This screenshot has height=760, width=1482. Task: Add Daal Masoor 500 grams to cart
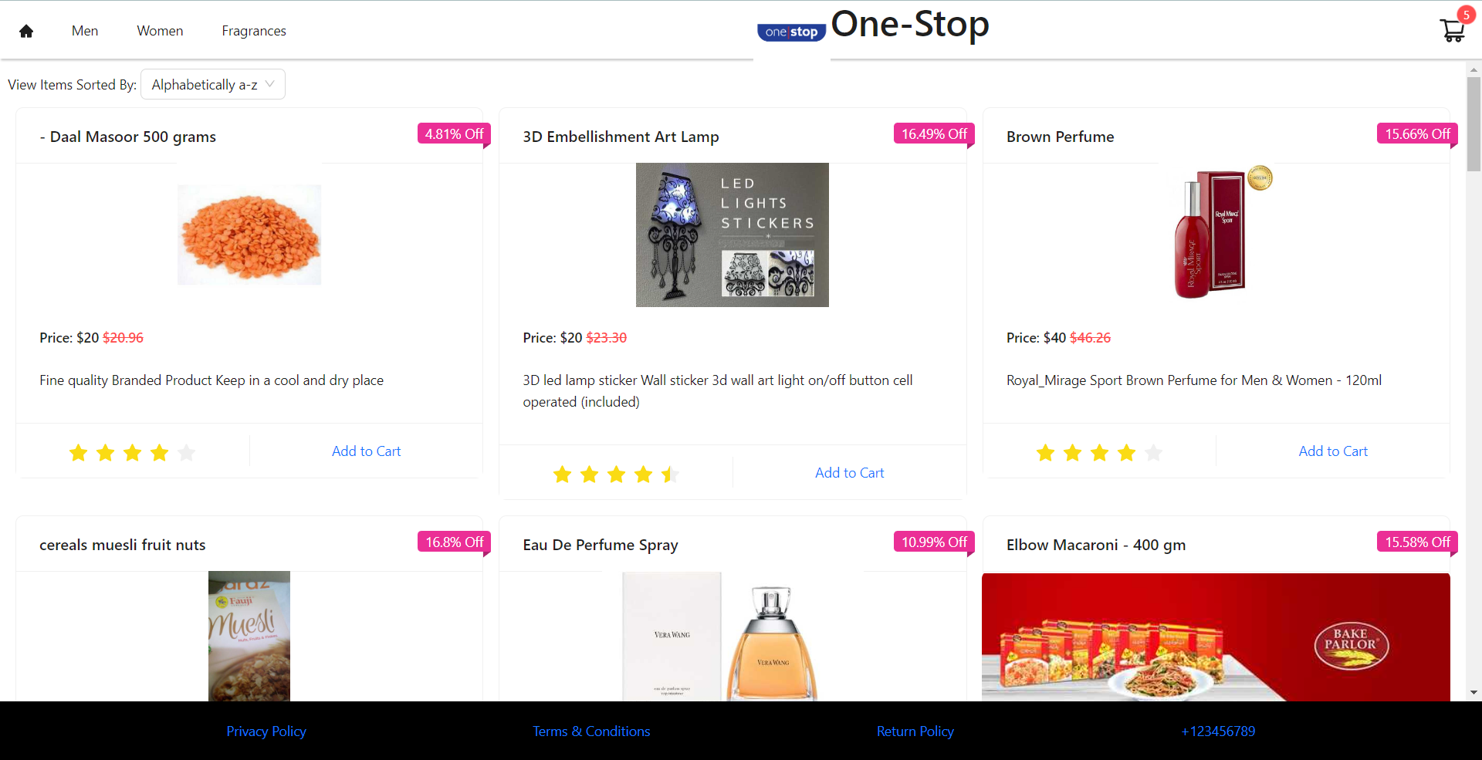366,451
